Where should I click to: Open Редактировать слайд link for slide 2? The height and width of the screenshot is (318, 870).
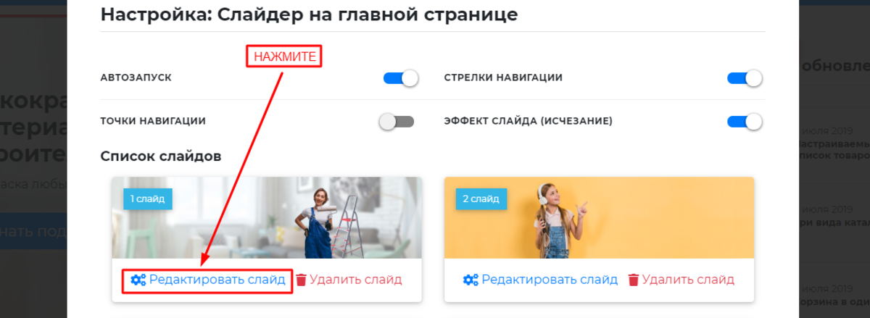(x=550, y=280)
